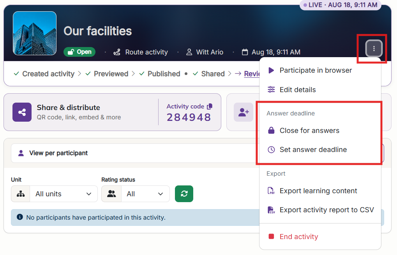Click the PDF icon by Export learning content
The width and height of the screenshot is (397, 255).
(x=271, y=191)
